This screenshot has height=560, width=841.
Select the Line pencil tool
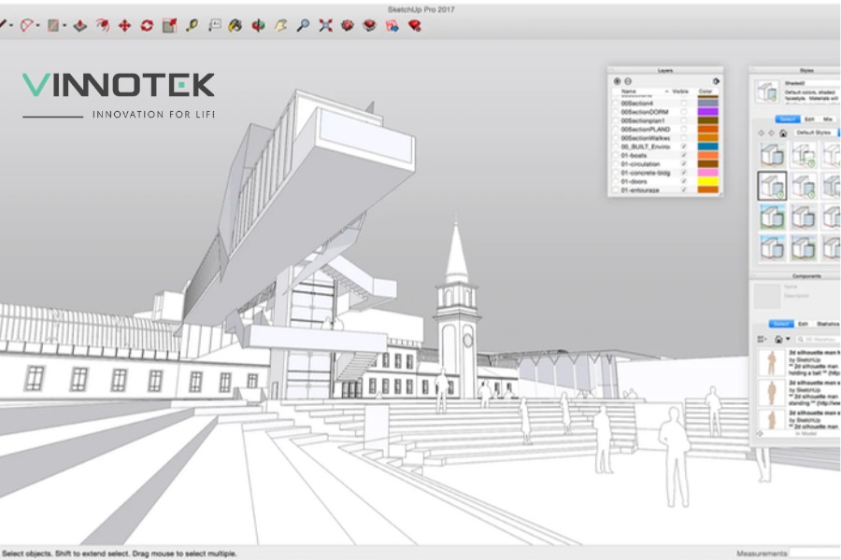pyautogui.click(x=3, y=24)
